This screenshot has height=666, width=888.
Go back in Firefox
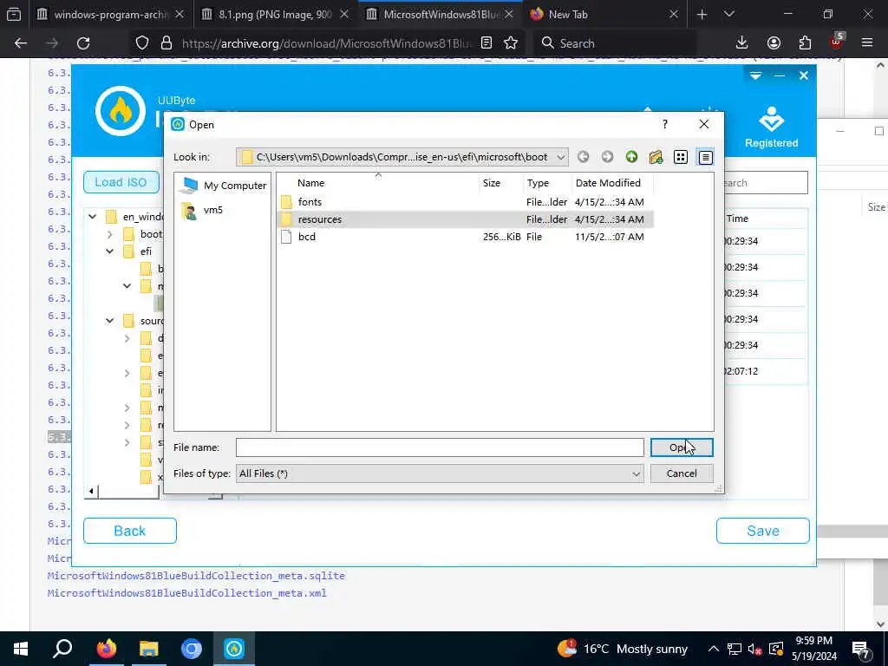point(21,43)
